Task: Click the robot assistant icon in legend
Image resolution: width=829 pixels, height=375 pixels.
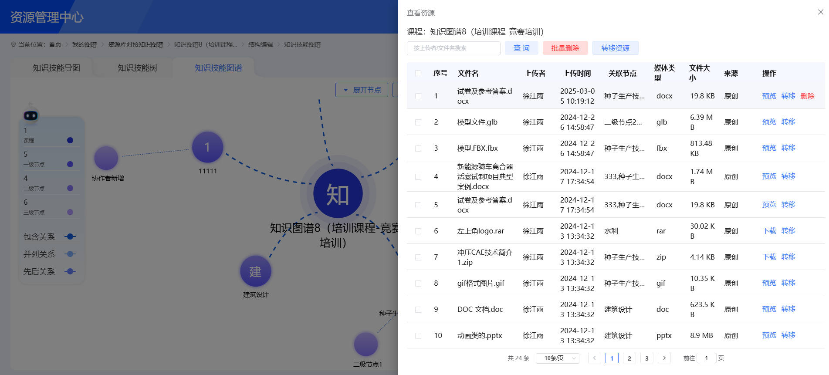Action: click(30, 115)
